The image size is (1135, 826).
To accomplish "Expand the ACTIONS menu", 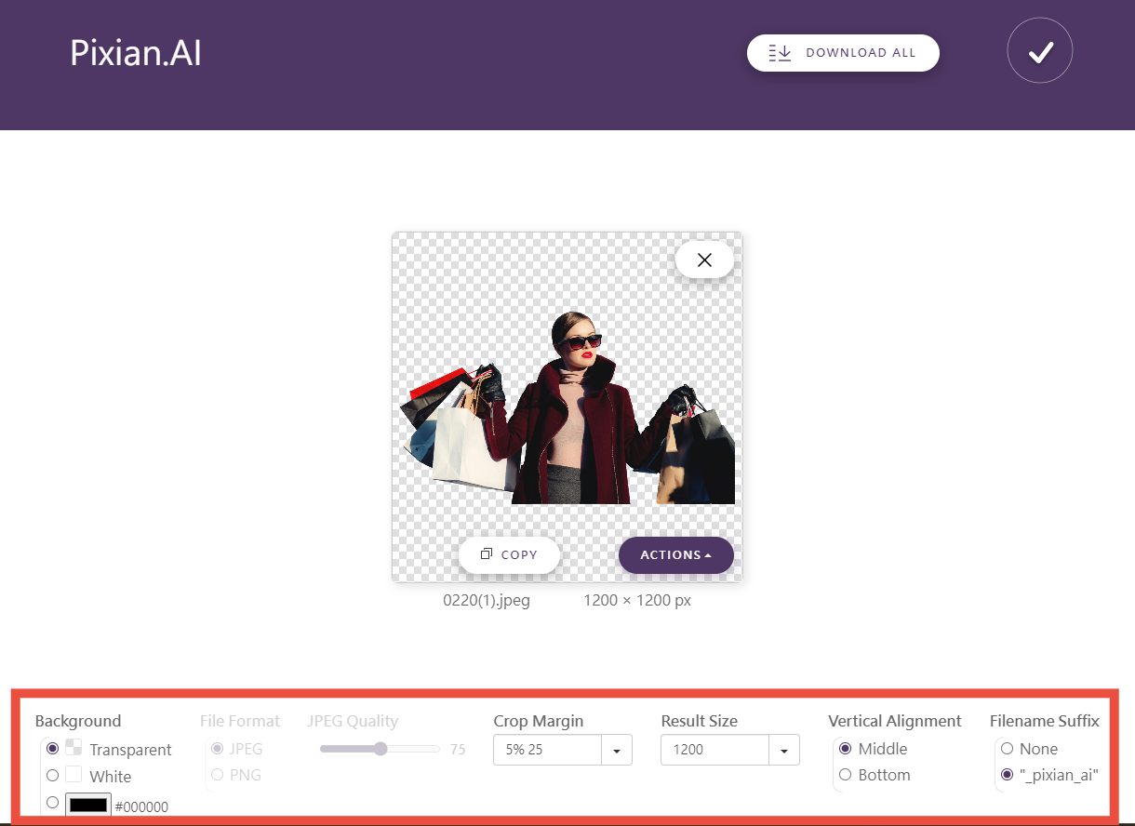I will (676, 554).
